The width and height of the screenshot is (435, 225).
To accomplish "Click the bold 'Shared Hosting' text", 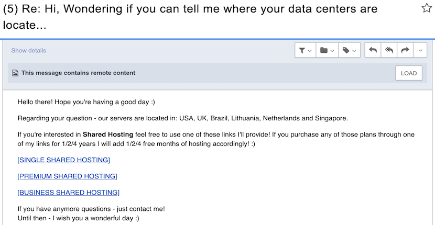I will coord(108,134).
